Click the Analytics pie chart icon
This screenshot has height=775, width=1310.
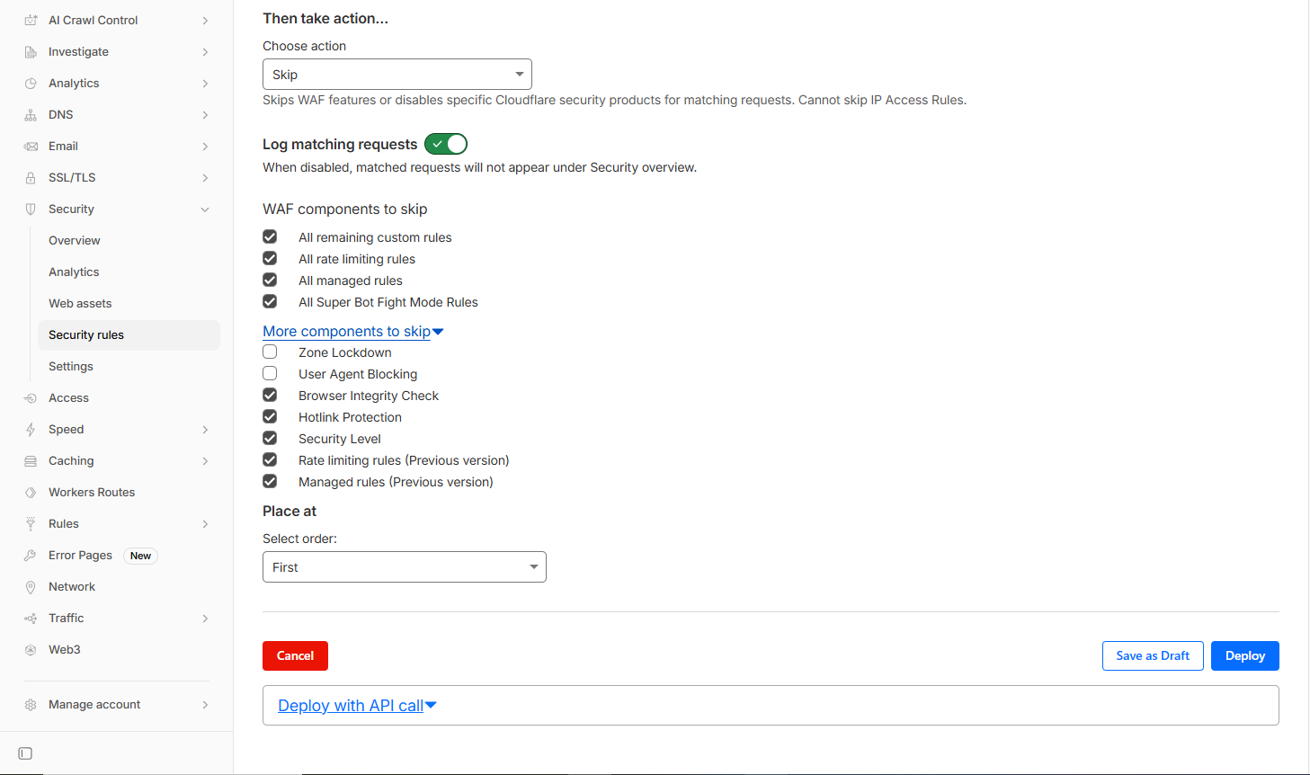pos(31,83)
